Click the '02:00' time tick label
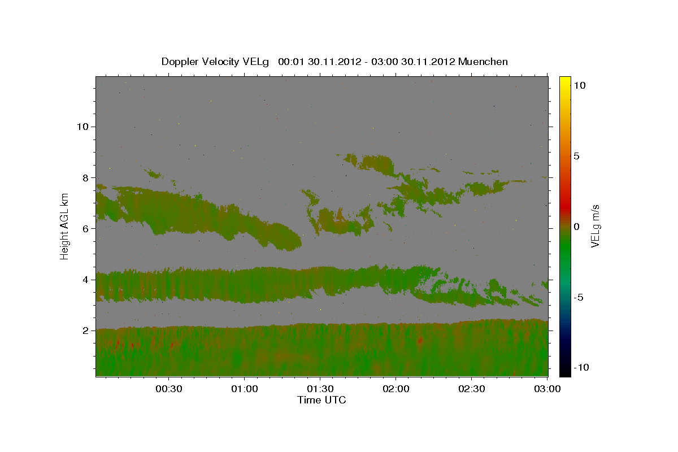 pos(395,389)
